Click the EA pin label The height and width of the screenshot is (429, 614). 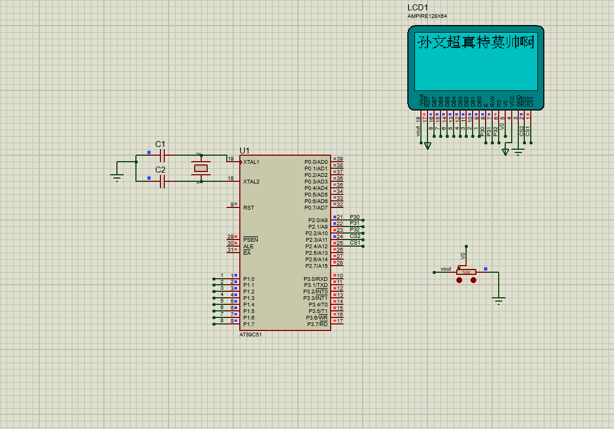click(x=247, y=253)
